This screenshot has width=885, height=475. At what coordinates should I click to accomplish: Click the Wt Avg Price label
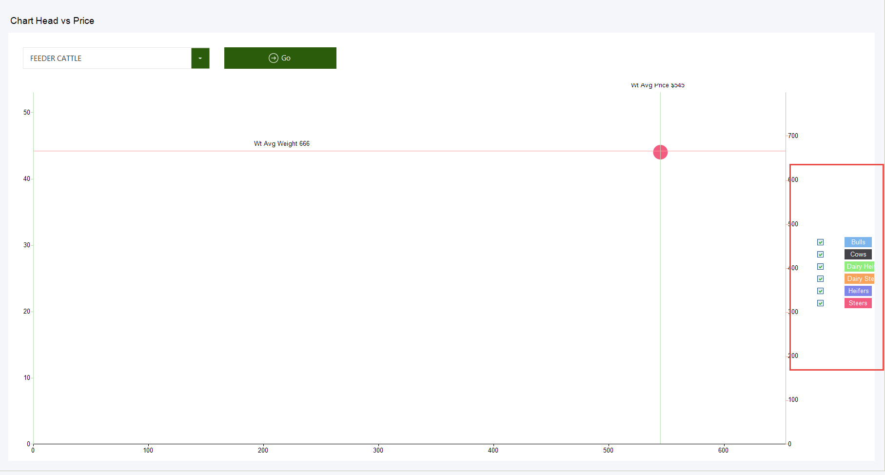658,85
